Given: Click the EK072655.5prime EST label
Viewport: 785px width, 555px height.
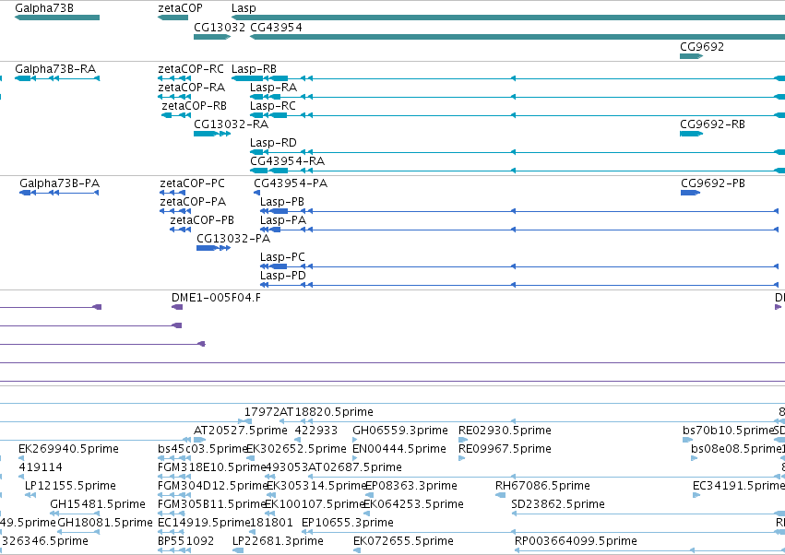Looking at the screenshot, I should click(403, 541).
